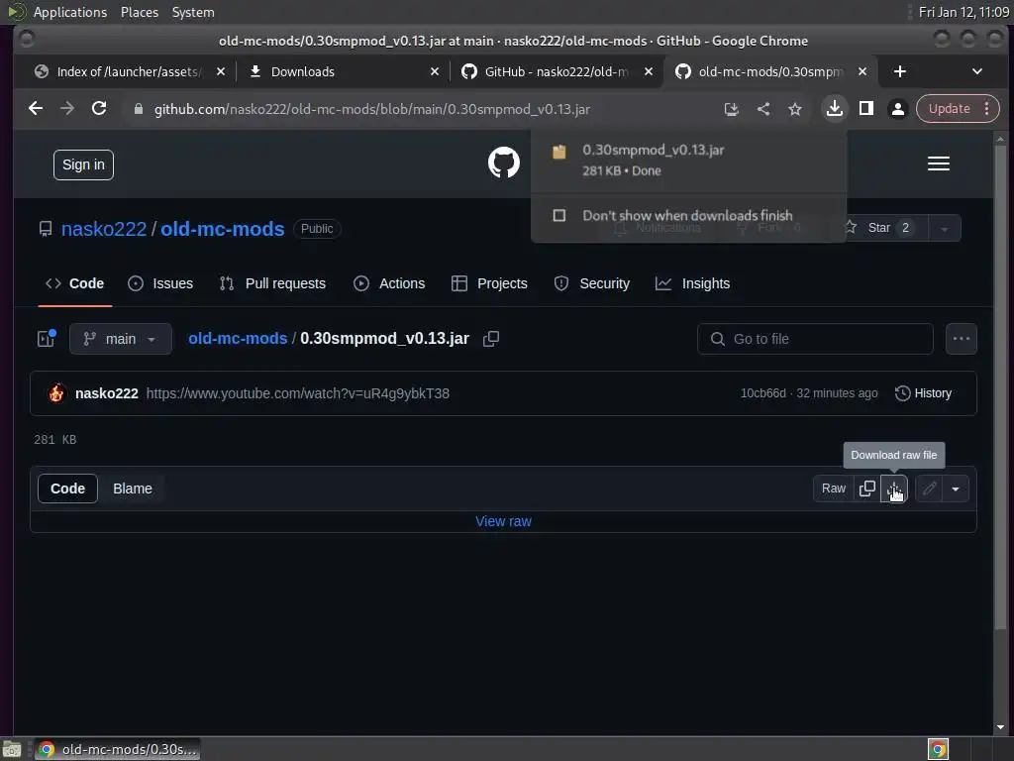
Task: Share this page icon
Action: tap(763, 109)
